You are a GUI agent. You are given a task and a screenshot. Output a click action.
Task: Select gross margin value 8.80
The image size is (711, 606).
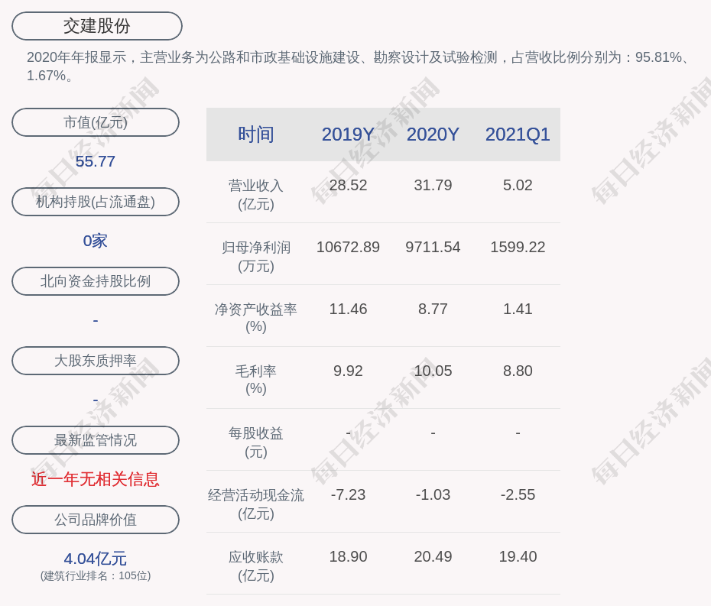518,371
